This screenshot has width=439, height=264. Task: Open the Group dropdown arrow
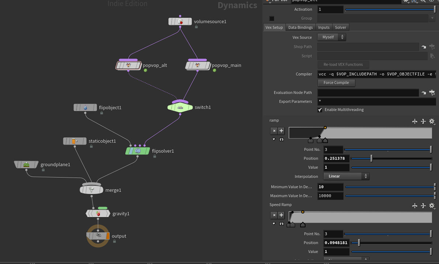(x=432, y=18)
